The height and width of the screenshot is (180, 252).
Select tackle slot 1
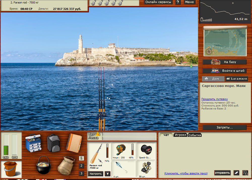point(81,158)
